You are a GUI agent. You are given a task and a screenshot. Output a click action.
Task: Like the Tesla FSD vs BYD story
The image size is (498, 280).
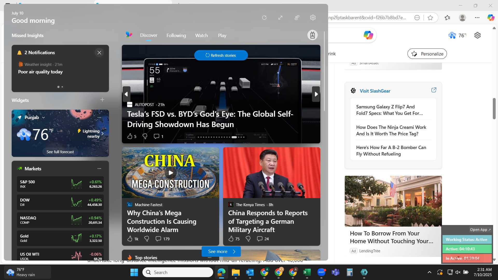pyautogui.click(x=130, y=136)
